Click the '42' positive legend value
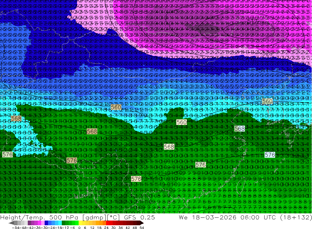The width and height of the screenshot is (312, 229). 128,228
